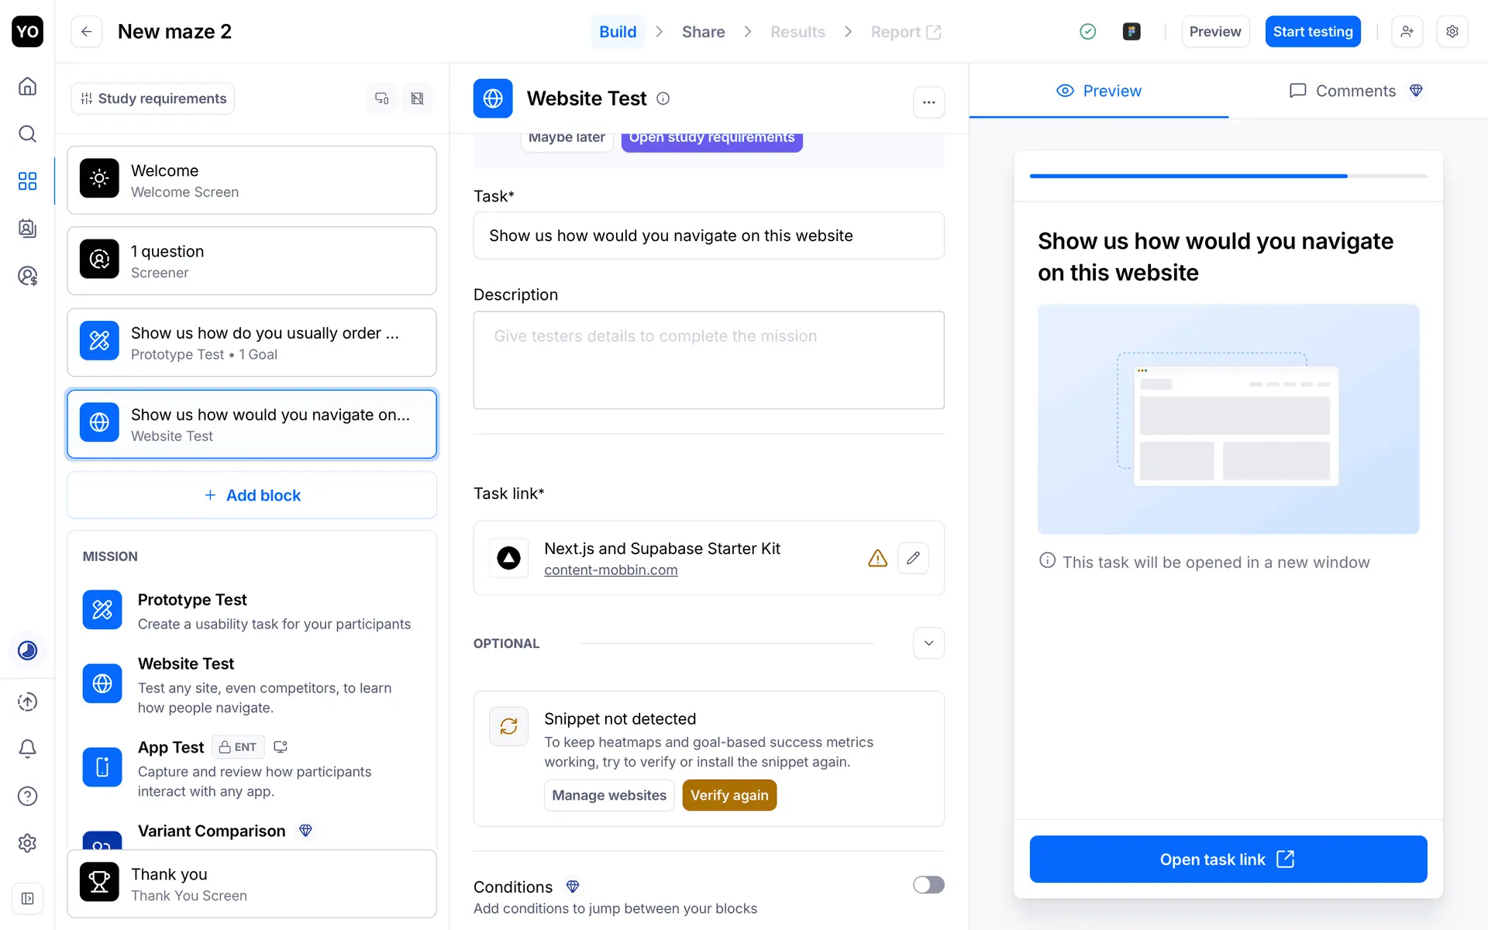Open the Study requirements panel
Image resolution: width=1488 pixels, height=930 pixels.
click(x=153, y=98)
